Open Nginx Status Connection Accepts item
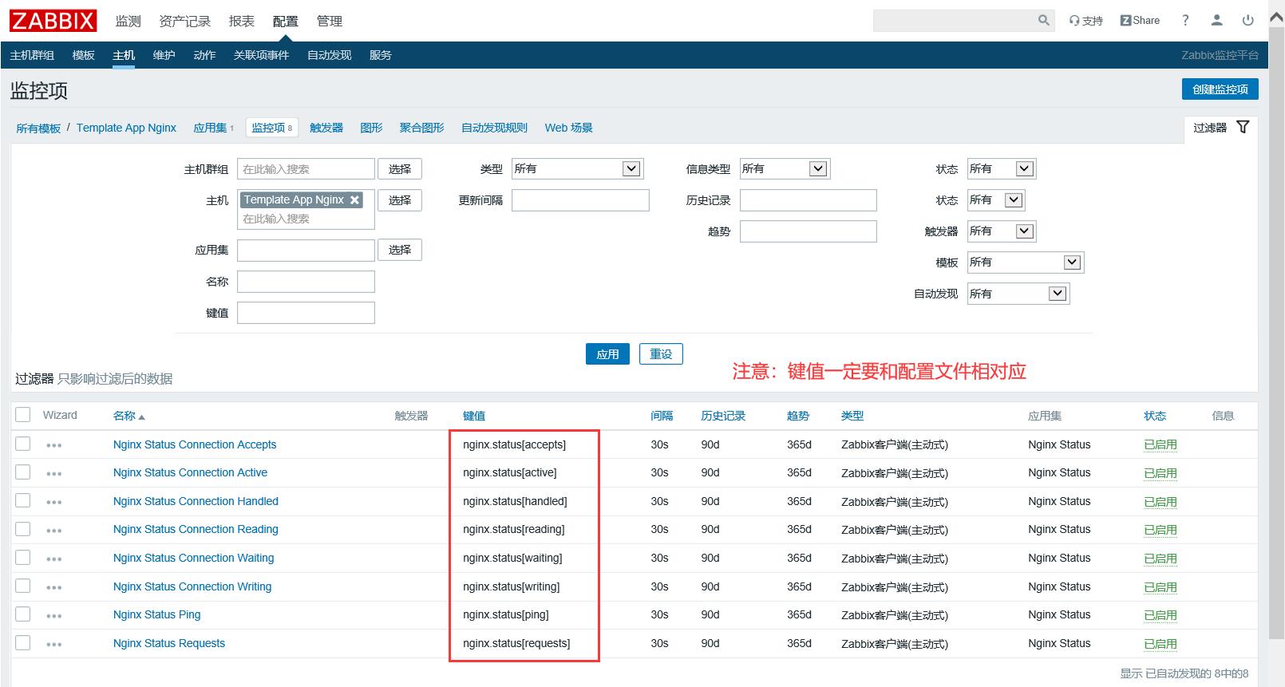 point(195,444)
